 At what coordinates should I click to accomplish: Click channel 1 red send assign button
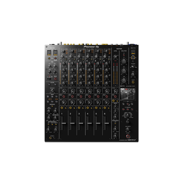coord(64,97)
